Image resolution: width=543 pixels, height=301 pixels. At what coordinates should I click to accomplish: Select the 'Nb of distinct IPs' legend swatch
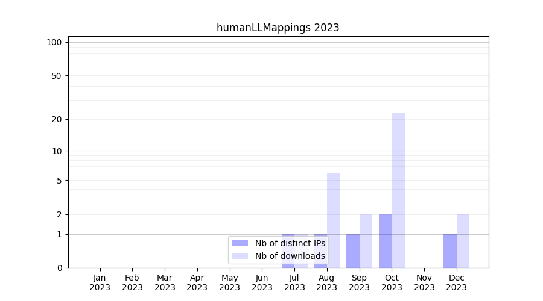point(240,243)
